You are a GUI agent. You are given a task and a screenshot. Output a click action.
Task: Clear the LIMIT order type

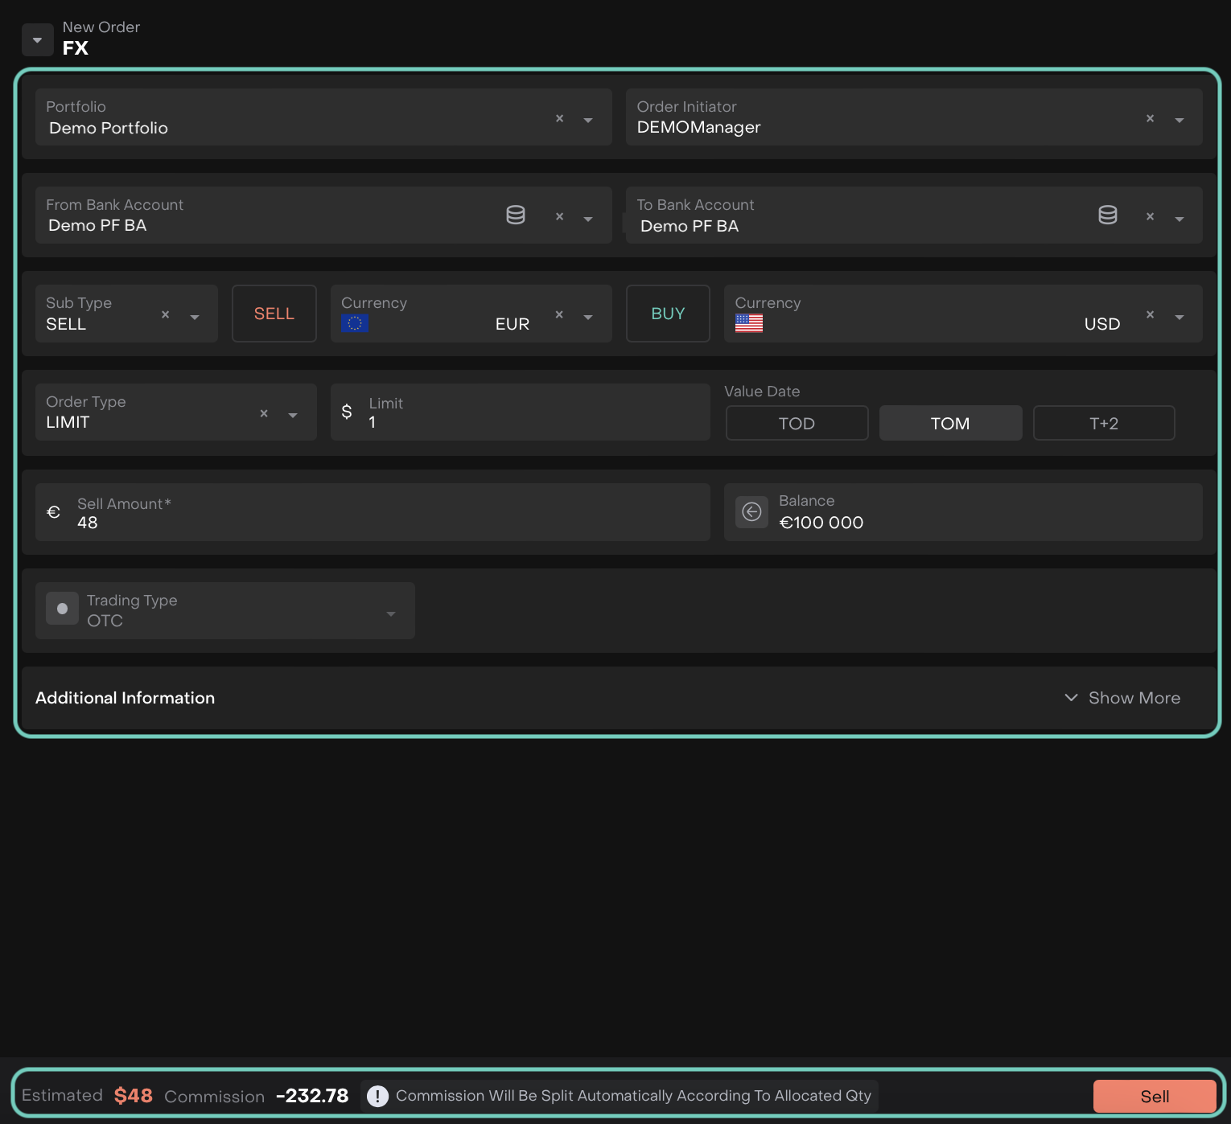coord(264,413)
